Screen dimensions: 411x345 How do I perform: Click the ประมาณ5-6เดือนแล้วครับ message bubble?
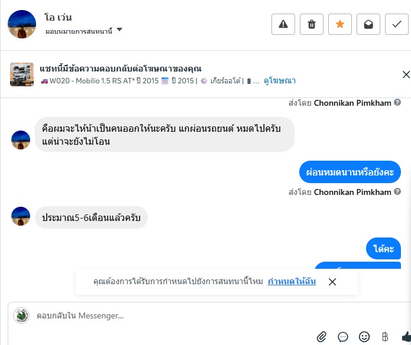tap(91, 217)
